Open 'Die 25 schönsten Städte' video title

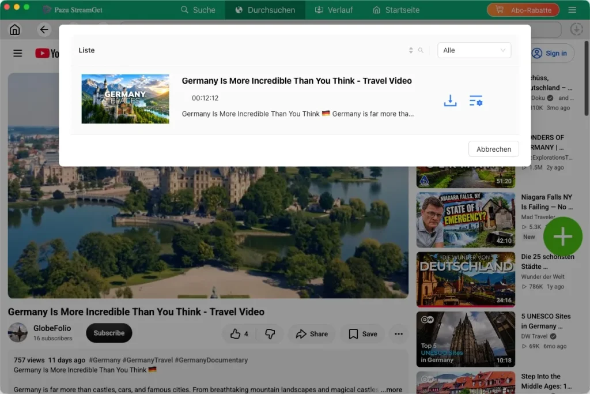(x=547, y=261)
